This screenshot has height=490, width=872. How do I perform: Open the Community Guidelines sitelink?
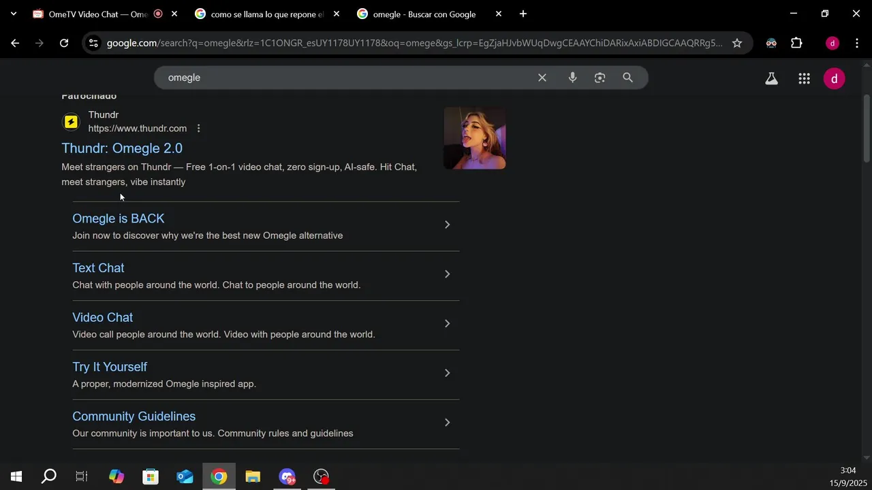point(134,416)
